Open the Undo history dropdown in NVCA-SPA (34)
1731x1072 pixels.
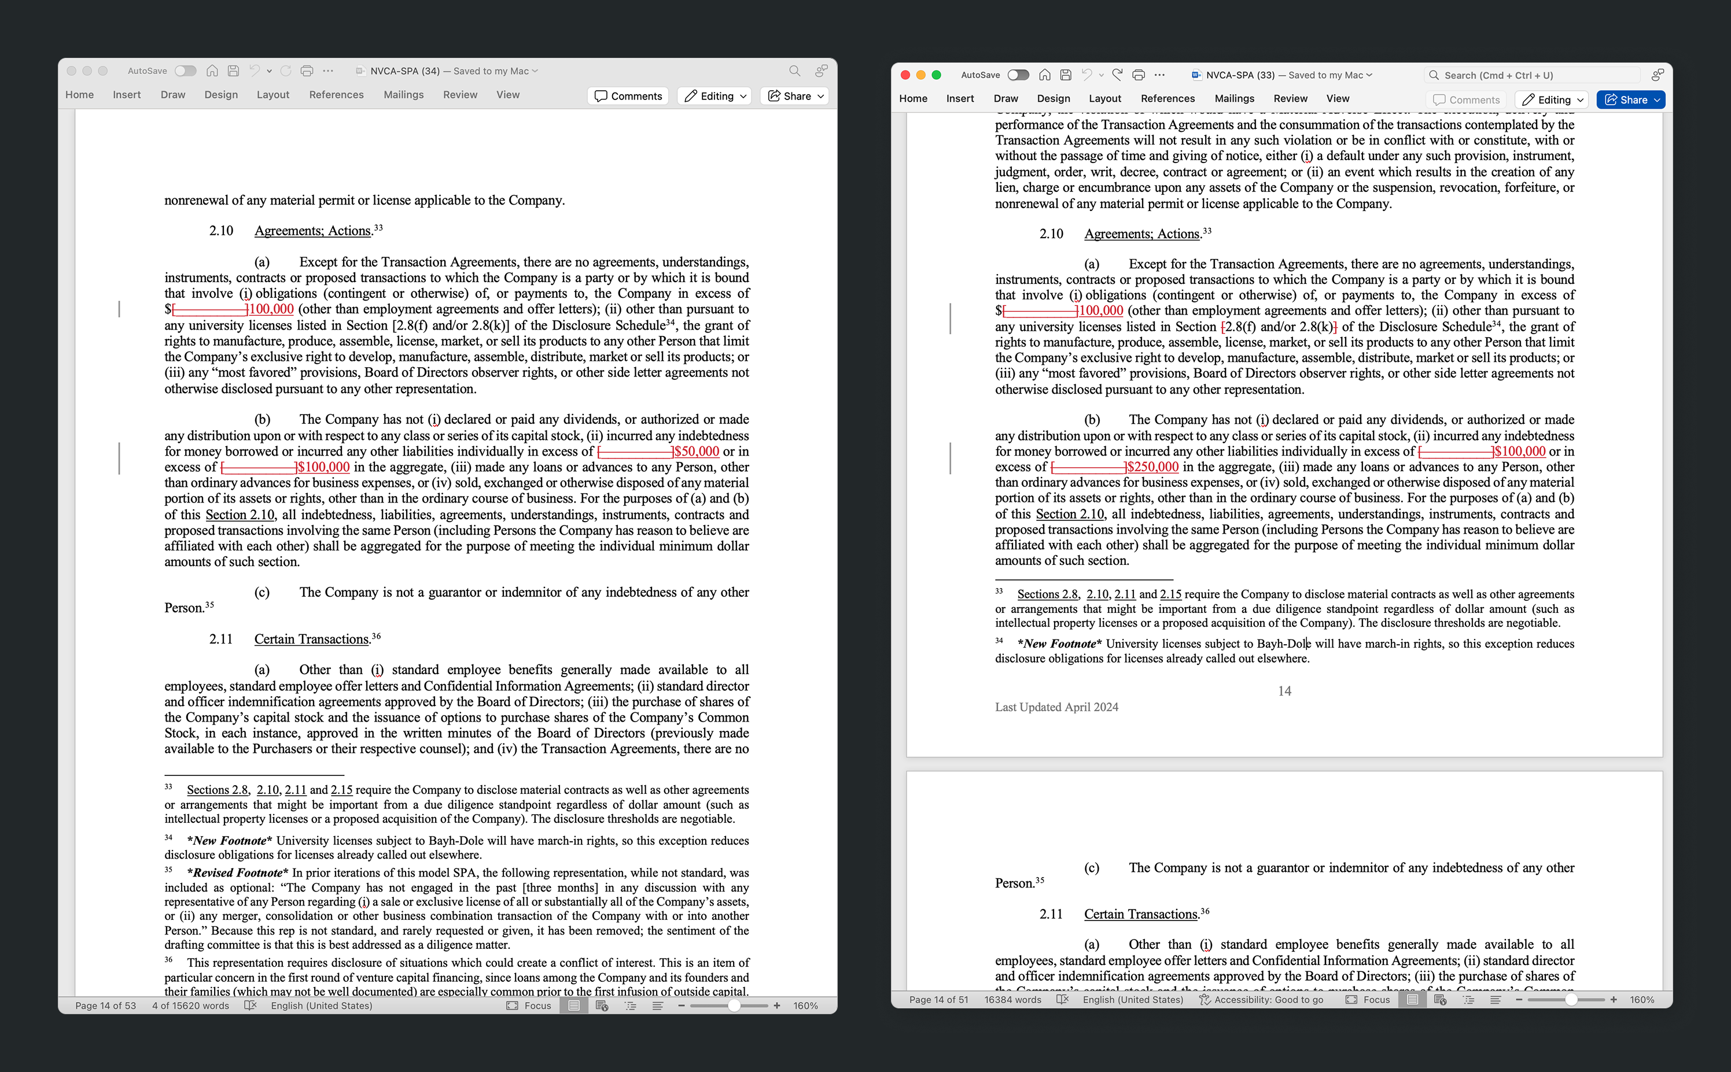coord(270,71)
